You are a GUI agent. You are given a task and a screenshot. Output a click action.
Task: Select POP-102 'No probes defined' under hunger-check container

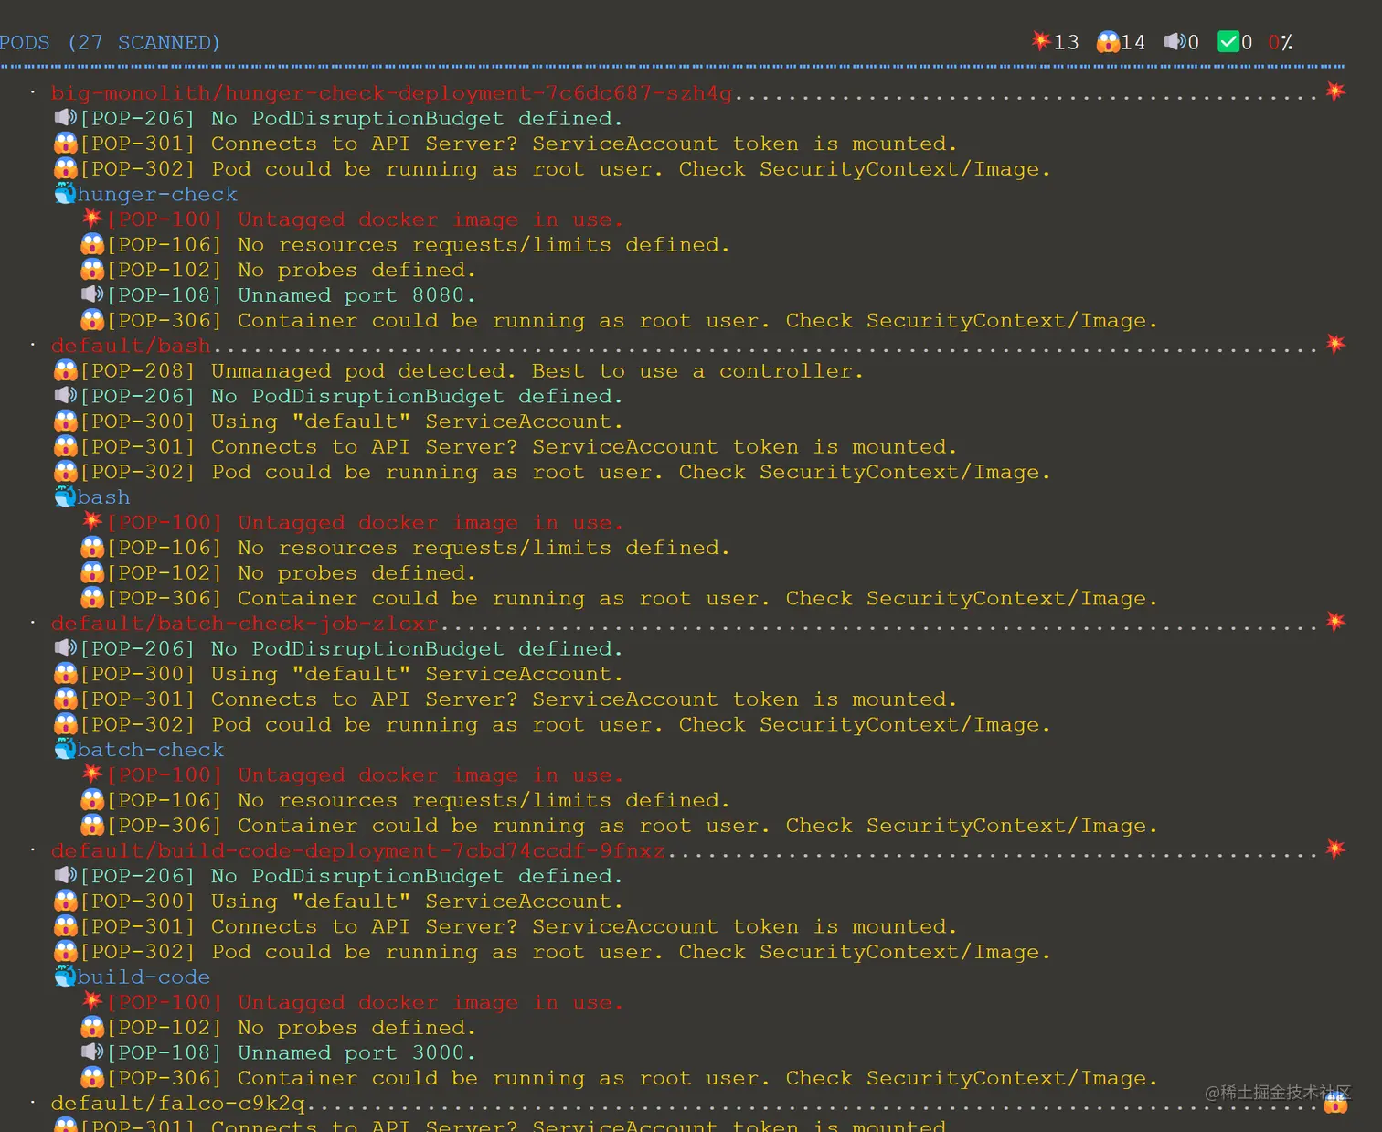click(x=292, y=271)
